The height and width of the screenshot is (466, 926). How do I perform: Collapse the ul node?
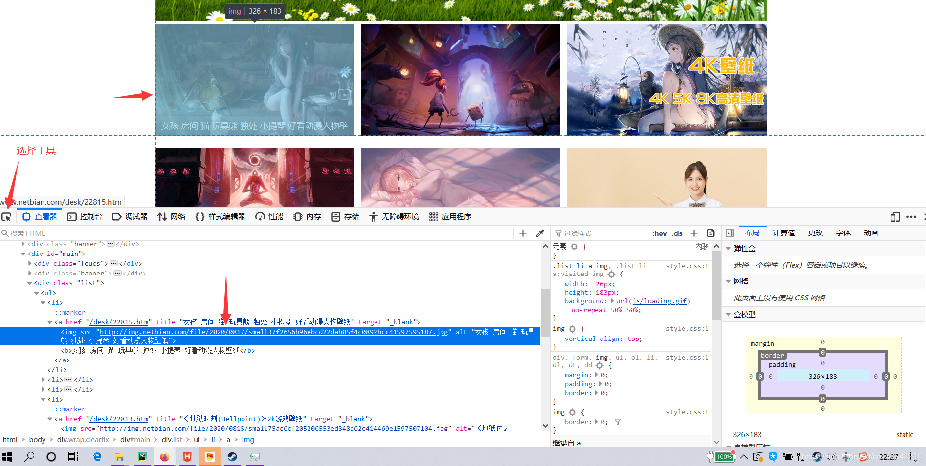click(37, 293)
